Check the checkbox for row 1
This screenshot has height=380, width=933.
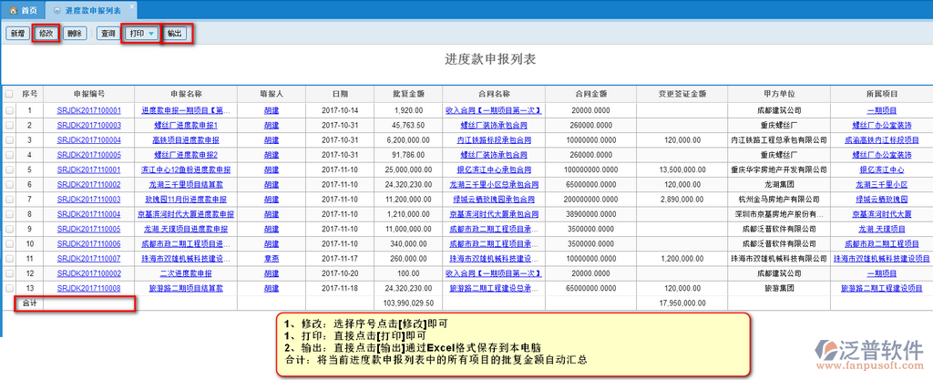(x=9, y=110)
